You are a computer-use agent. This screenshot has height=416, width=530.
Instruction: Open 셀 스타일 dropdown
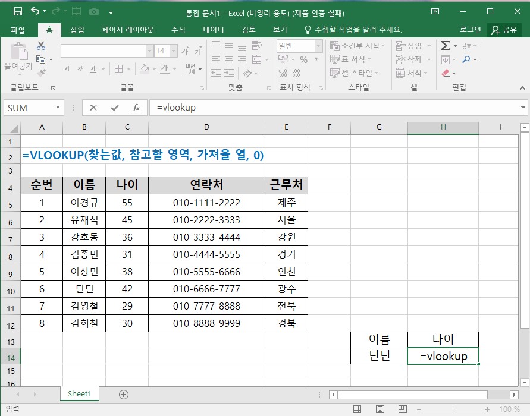coord(354,73)
